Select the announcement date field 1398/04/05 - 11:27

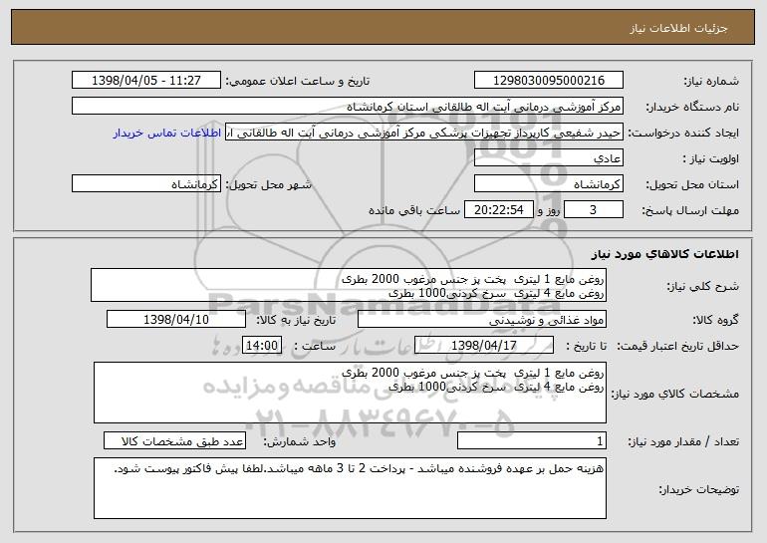click(x=146, y=80)
